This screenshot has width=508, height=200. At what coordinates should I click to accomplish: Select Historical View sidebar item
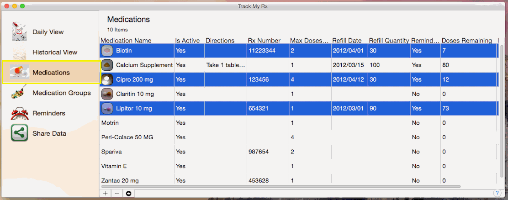54,53
